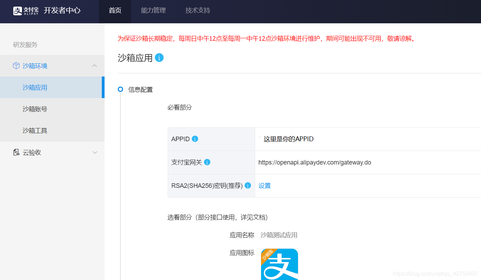The image size is (481, 280).
Task: Click the info icon beside 沙箱应用 heading
Action: click(x=159, y=58)
